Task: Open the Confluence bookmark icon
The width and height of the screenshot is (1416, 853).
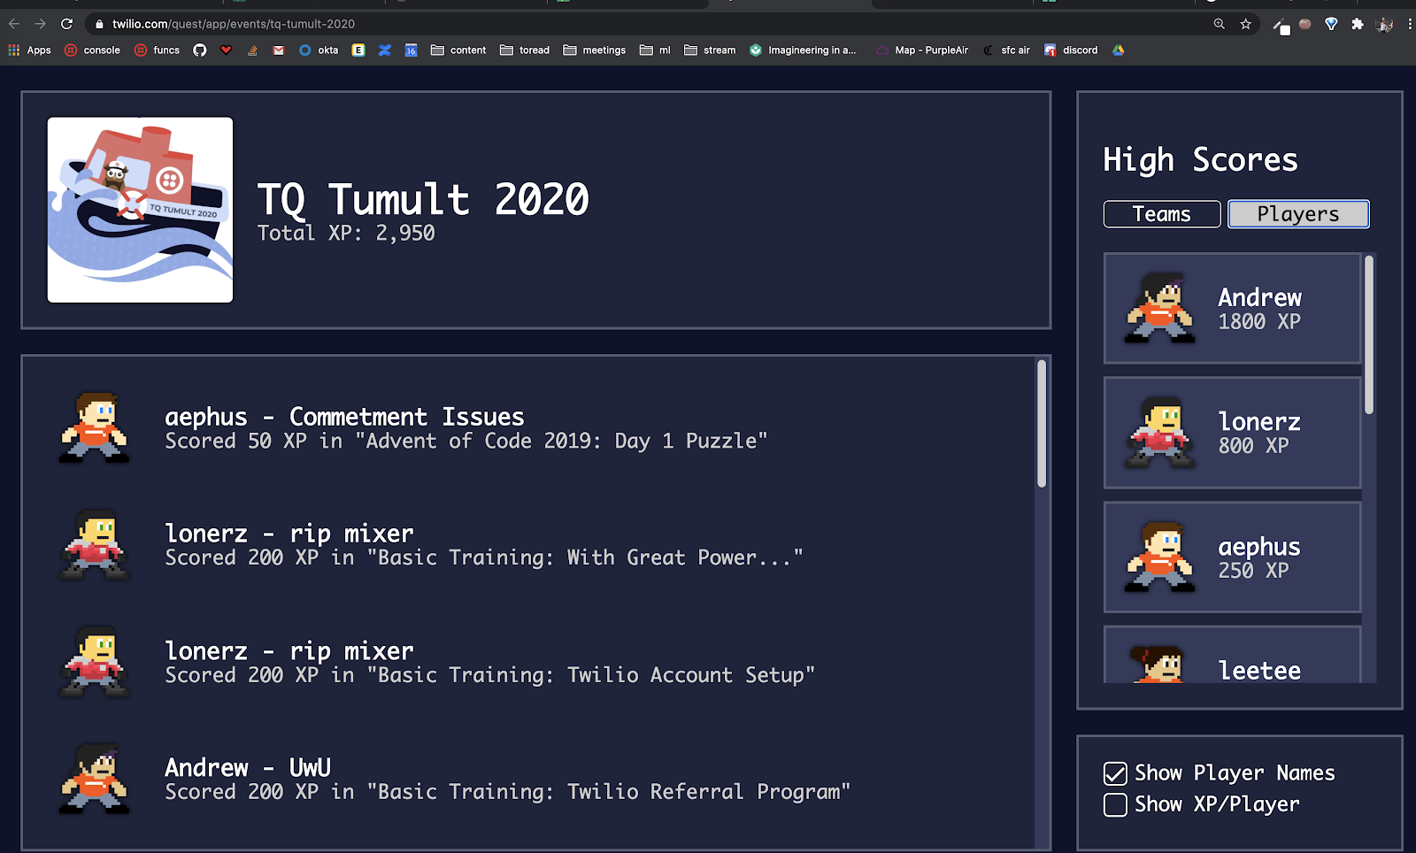Action: (x=385, y=50)
